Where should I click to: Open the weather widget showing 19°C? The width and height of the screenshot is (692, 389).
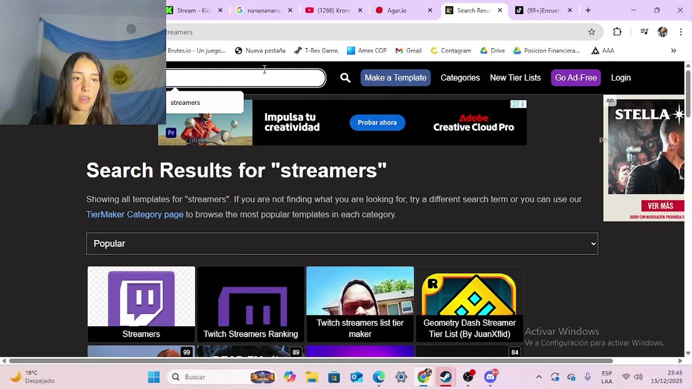[32, 377]
